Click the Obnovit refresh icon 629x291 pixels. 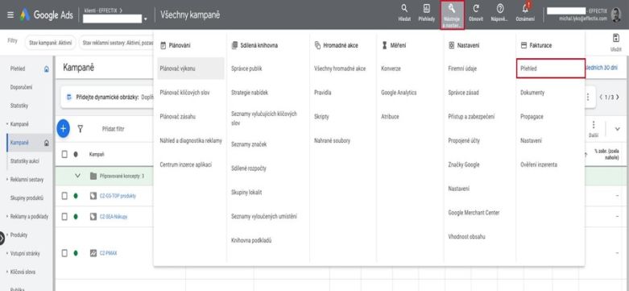(x=476, y=12)
